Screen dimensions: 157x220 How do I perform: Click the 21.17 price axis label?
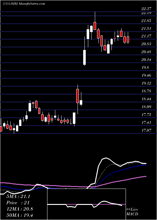click(146, 36)
